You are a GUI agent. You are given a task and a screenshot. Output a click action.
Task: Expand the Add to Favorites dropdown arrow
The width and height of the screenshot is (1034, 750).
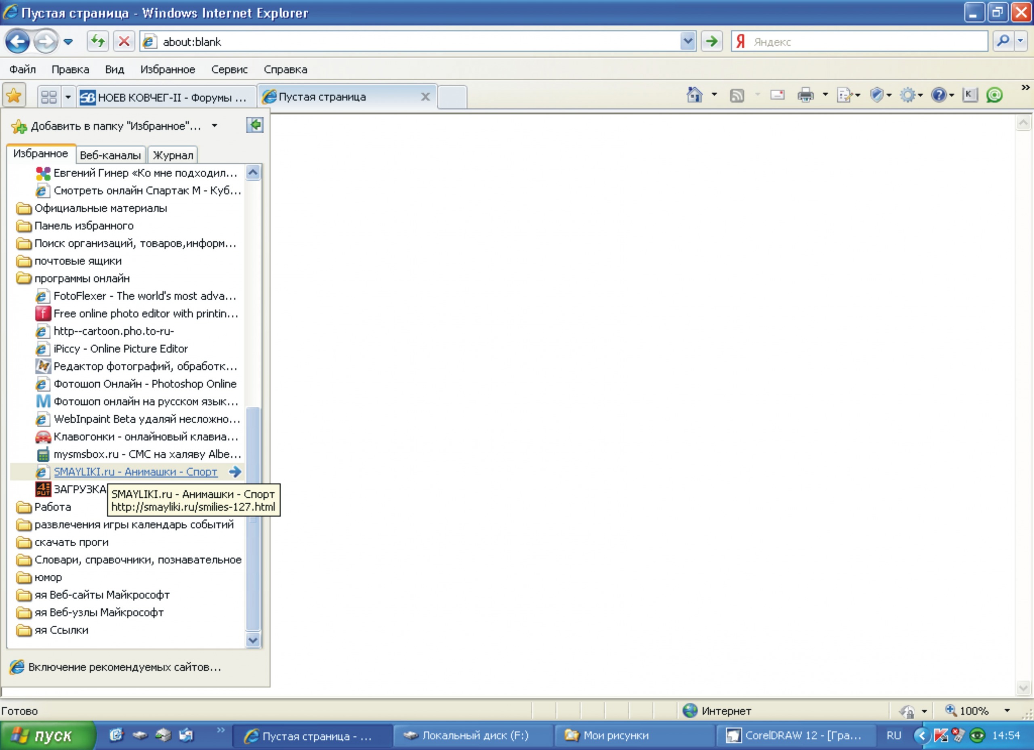click(214, 126)
